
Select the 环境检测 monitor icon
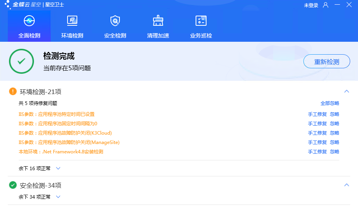coord(72,21)
